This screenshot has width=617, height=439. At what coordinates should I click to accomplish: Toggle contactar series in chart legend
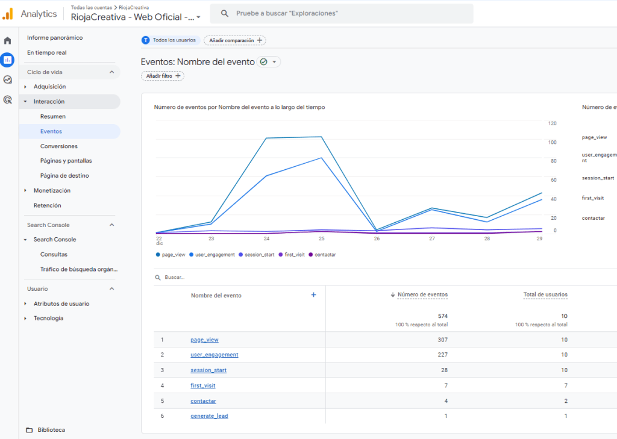(x=322, y=255)
